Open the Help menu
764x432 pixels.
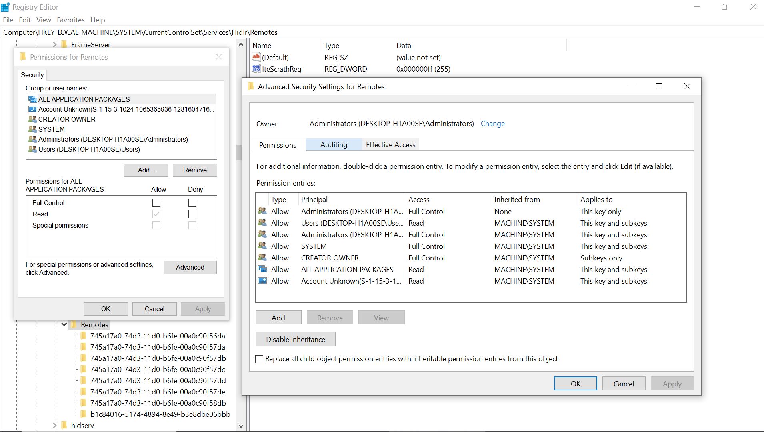click(98, 20)
